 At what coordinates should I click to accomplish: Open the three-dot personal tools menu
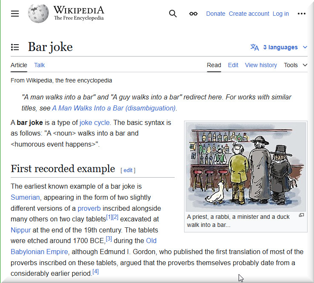[x=302, y=14]
